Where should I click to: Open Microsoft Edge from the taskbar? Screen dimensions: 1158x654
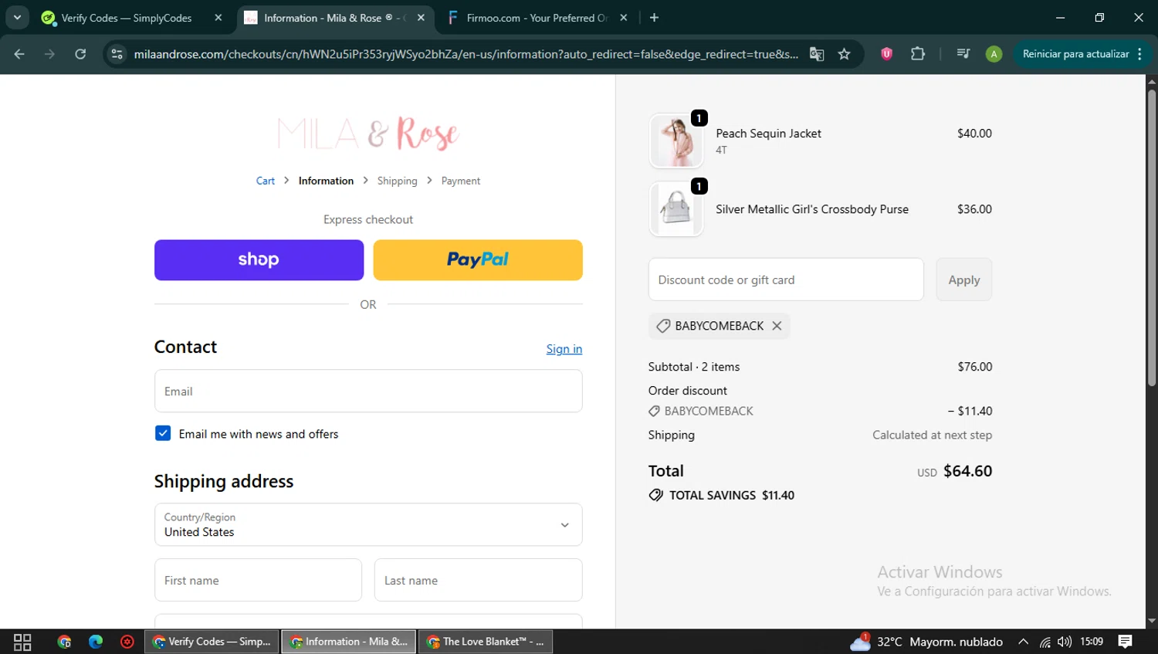(96, 642)
